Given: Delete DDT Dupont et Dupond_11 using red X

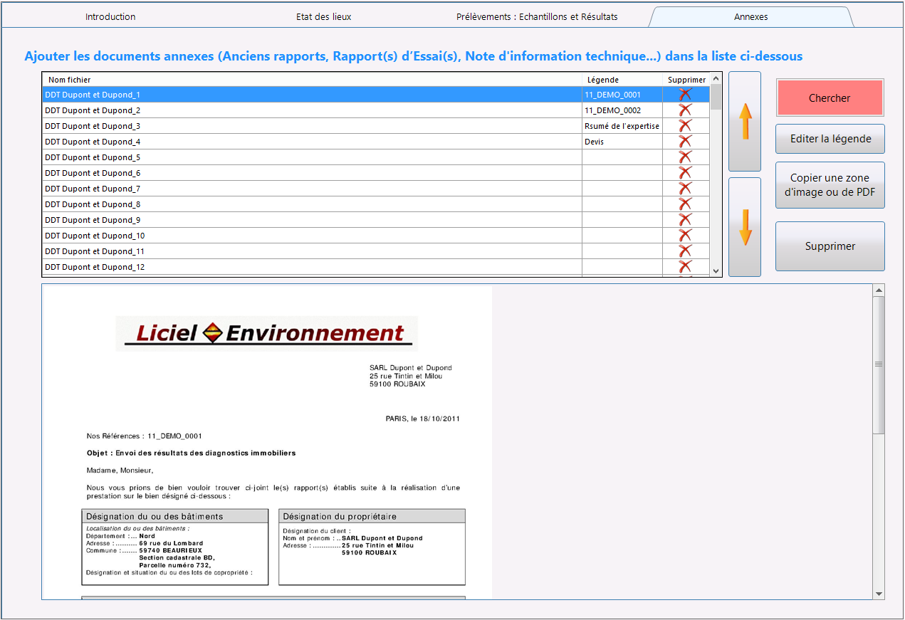Looking at the screenshot, I should click(x=685, y=251).
